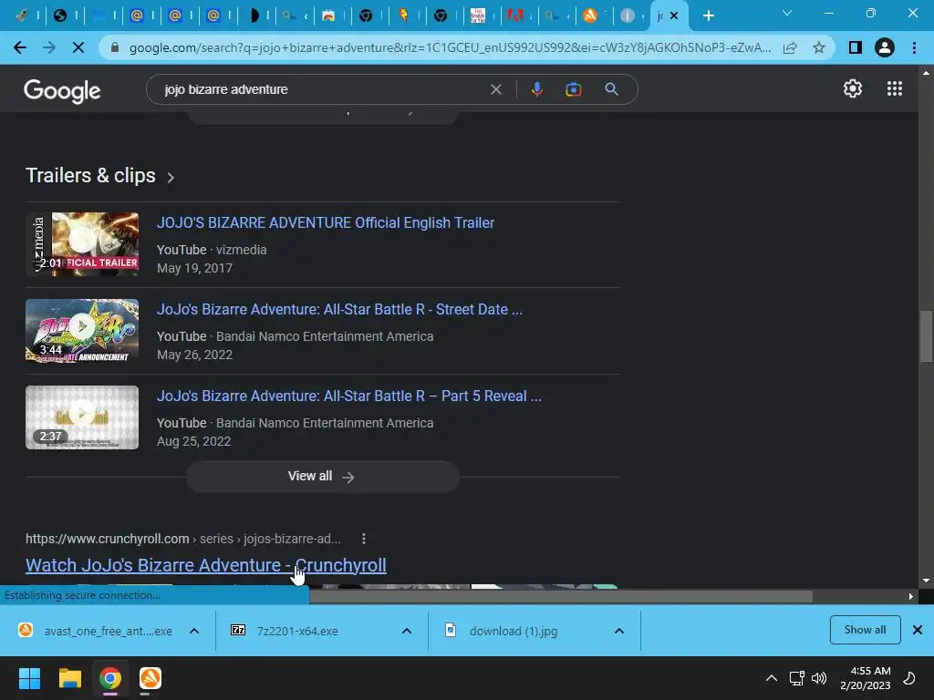Screen dimensions: 934x700
Task: Open more options for Crunchyroll result
Action: click(363, 539)
